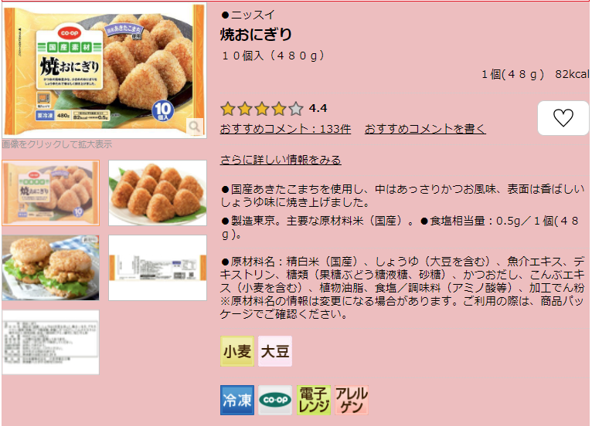Click the green co-op brand icon
The width and height of the screenshot is (592, 426).
tap(275, 400)
